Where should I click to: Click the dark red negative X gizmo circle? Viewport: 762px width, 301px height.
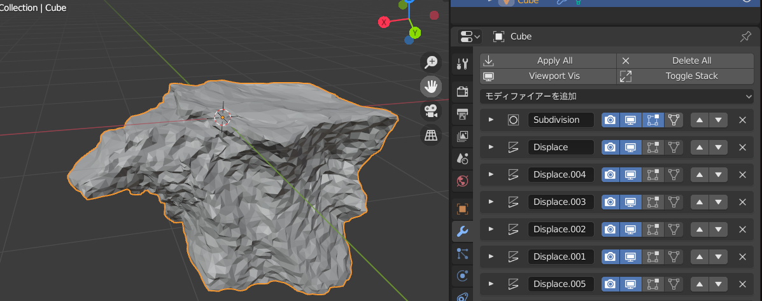click(434, 15)
